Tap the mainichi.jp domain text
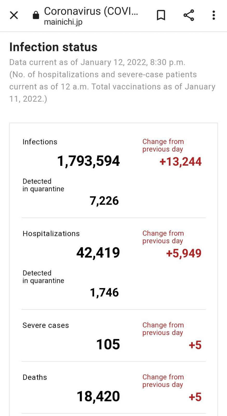227x416 pixels. point(63,22)
